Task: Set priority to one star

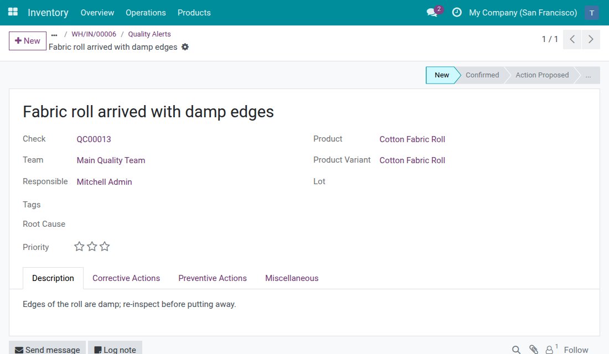Action: [x=79, y=247]
